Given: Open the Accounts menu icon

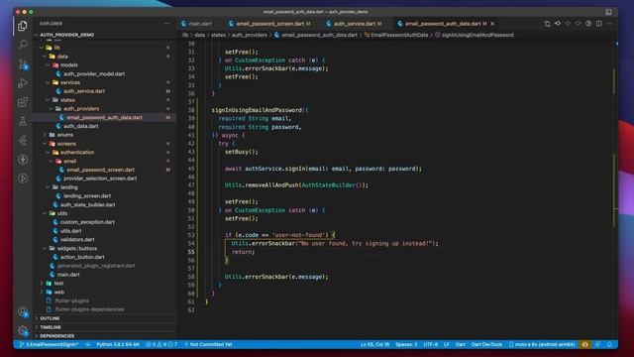Looking at the screenshot, I should tap(23, 311).
